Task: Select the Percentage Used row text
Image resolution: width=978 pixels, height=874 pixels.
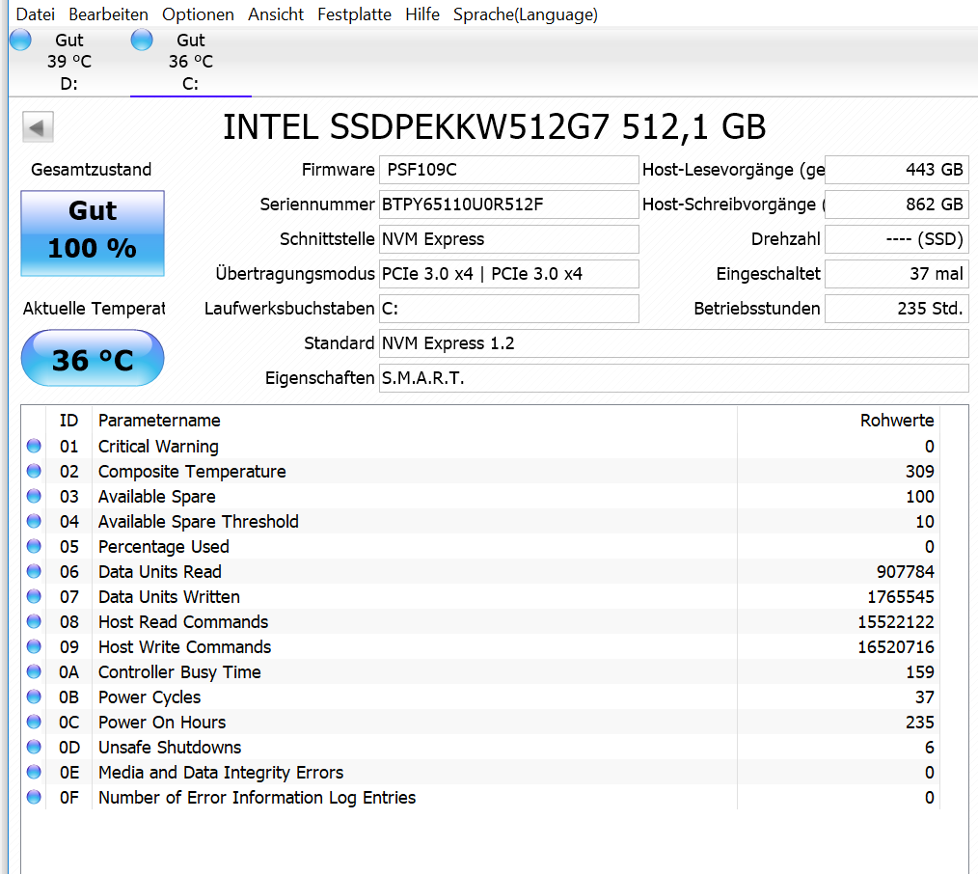Action: (x=163, y=546)
